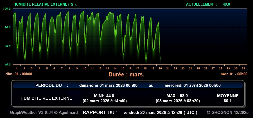The width and height of the screenshot is (253, 118).
Task: Click day 10 on the x-axis
Action: tap(84, 69)
